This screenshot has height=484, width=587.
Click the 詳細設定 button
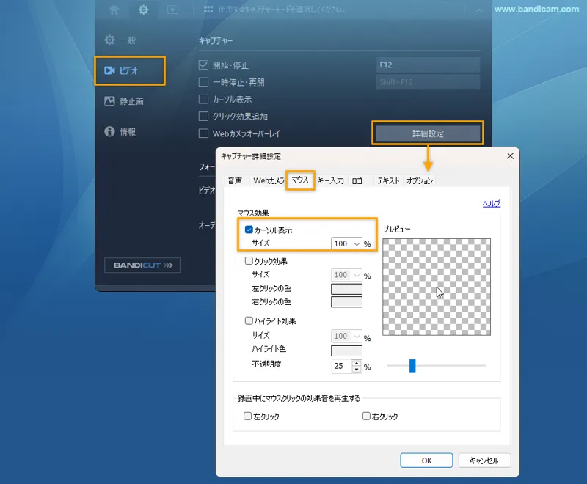tap(428, 133)
